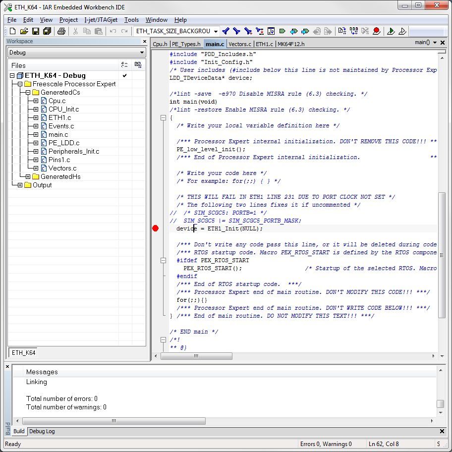Open the Edit menu
Viewport: 452px width, 452px height.
click(x=28, y=20)
